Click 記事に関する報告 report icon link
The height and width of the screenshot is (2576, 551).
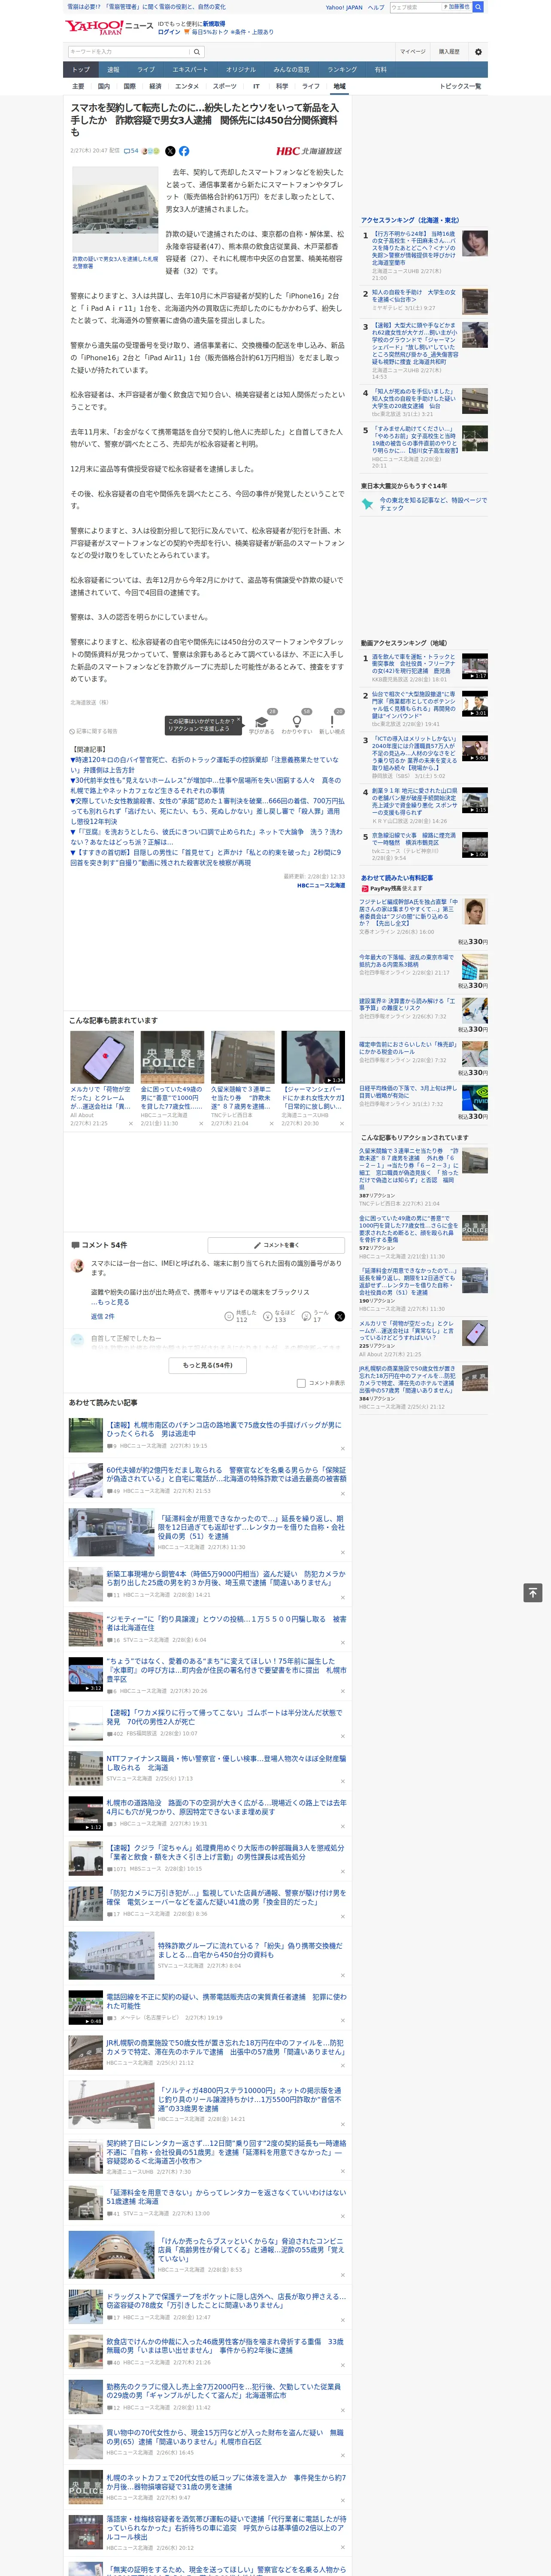pos(94,731)
